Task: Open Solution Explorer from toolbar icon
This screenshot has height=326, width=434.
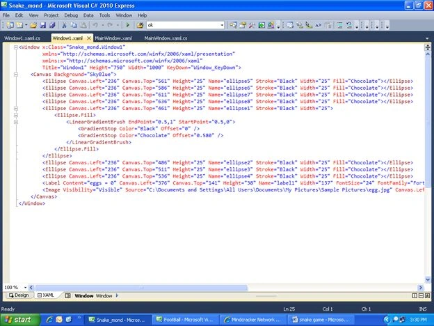Action: (233, 25)
